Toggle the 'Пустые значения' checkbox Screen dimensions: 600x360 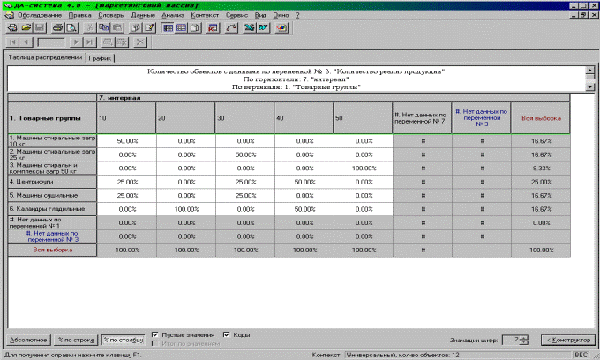click(x=155, y=335)
